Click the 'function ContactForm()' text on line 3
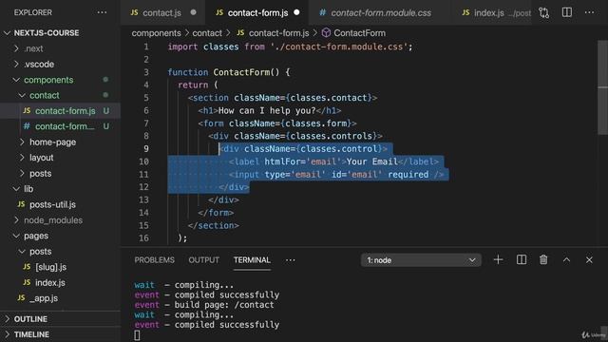The height and width of the screenshot is (342, 608). click(223, 72)
